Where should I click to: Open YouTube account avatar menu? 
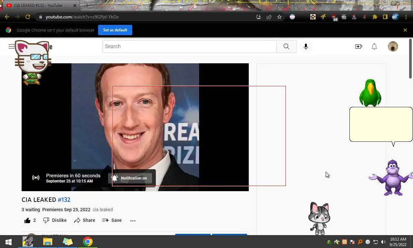point(393,46)
